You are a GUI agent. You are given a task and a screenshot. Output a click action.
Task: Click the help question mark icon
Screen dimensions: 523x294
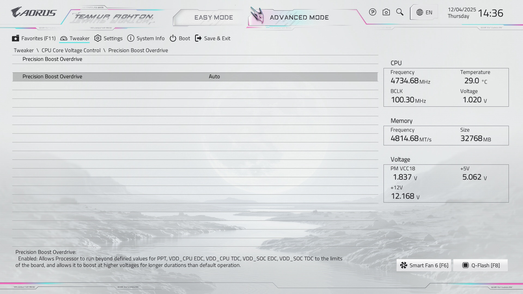372,12
